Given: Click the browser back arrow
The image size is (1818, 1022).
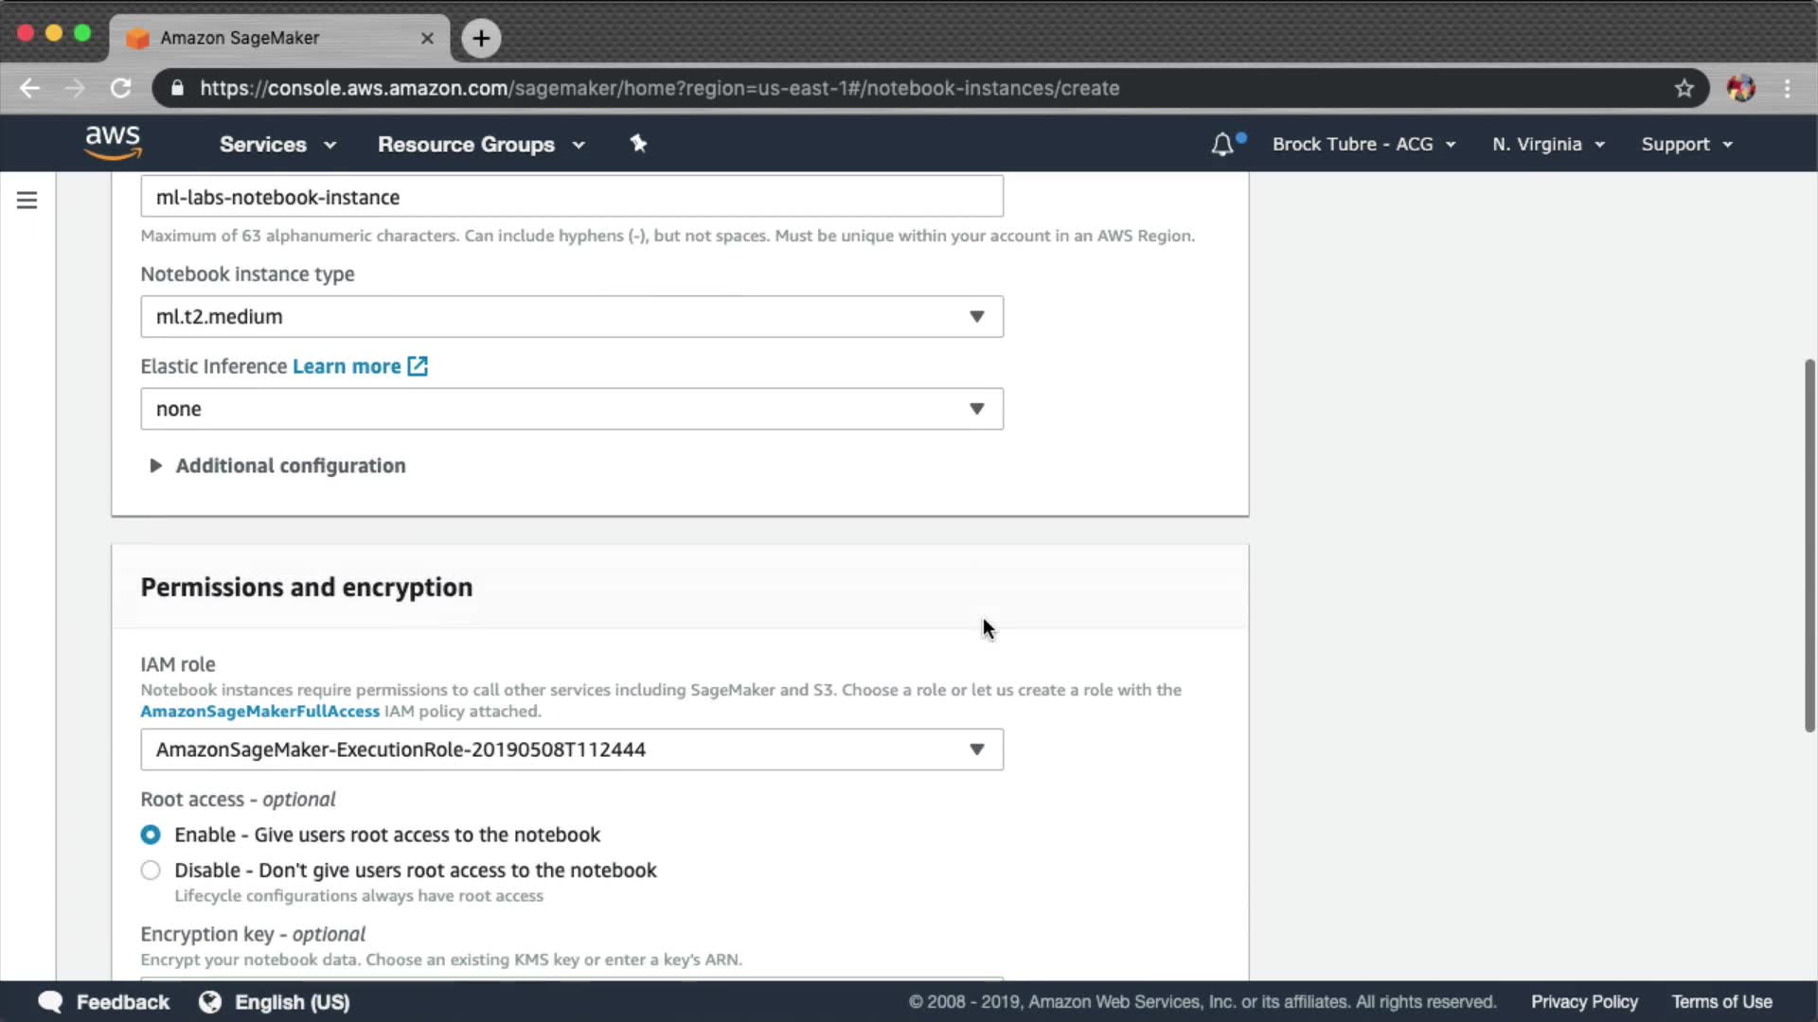Looking at the screenshot, I should click(30, 88).
